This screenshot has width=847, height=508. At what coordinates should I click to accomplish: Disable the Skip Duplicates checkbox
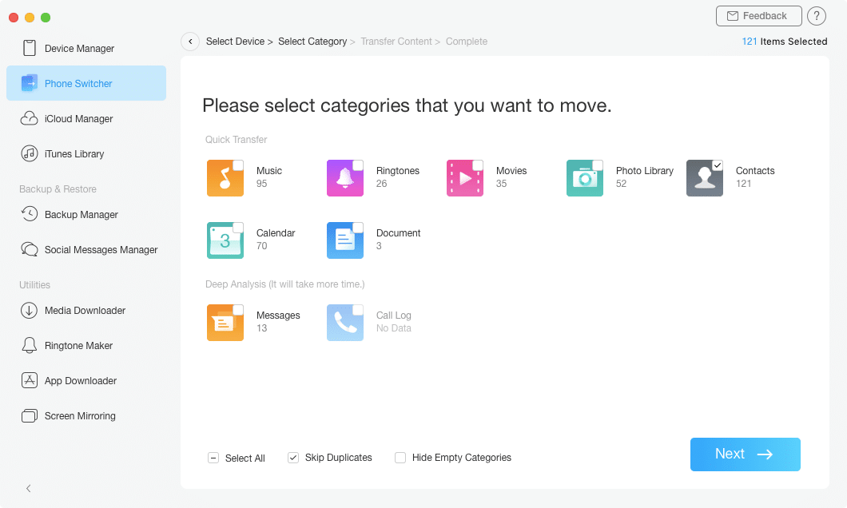coord(293,458)
